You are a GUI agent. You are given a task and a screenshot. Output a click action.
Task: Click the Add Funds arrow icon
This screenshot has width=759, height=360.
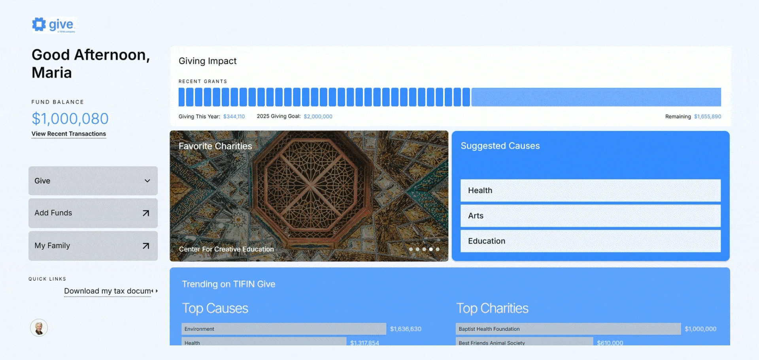146,213
